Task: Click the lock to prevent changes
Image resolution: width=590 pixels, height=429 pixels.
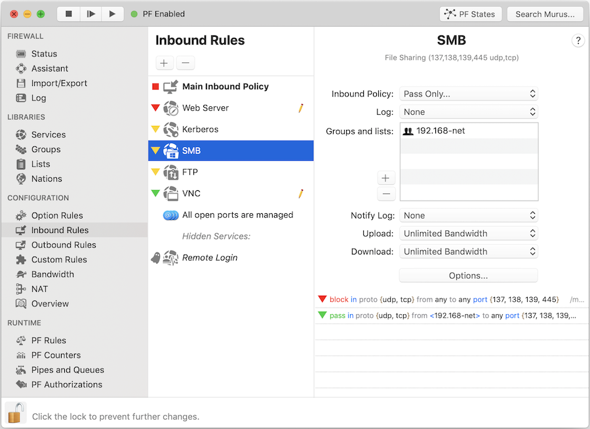Action: coord(16,413)
